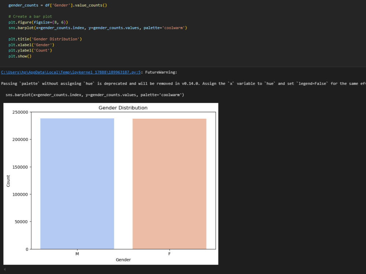Click the 'F' x-axis tick label
Screen dimensions: 366x274
click(x=169, y=254)
